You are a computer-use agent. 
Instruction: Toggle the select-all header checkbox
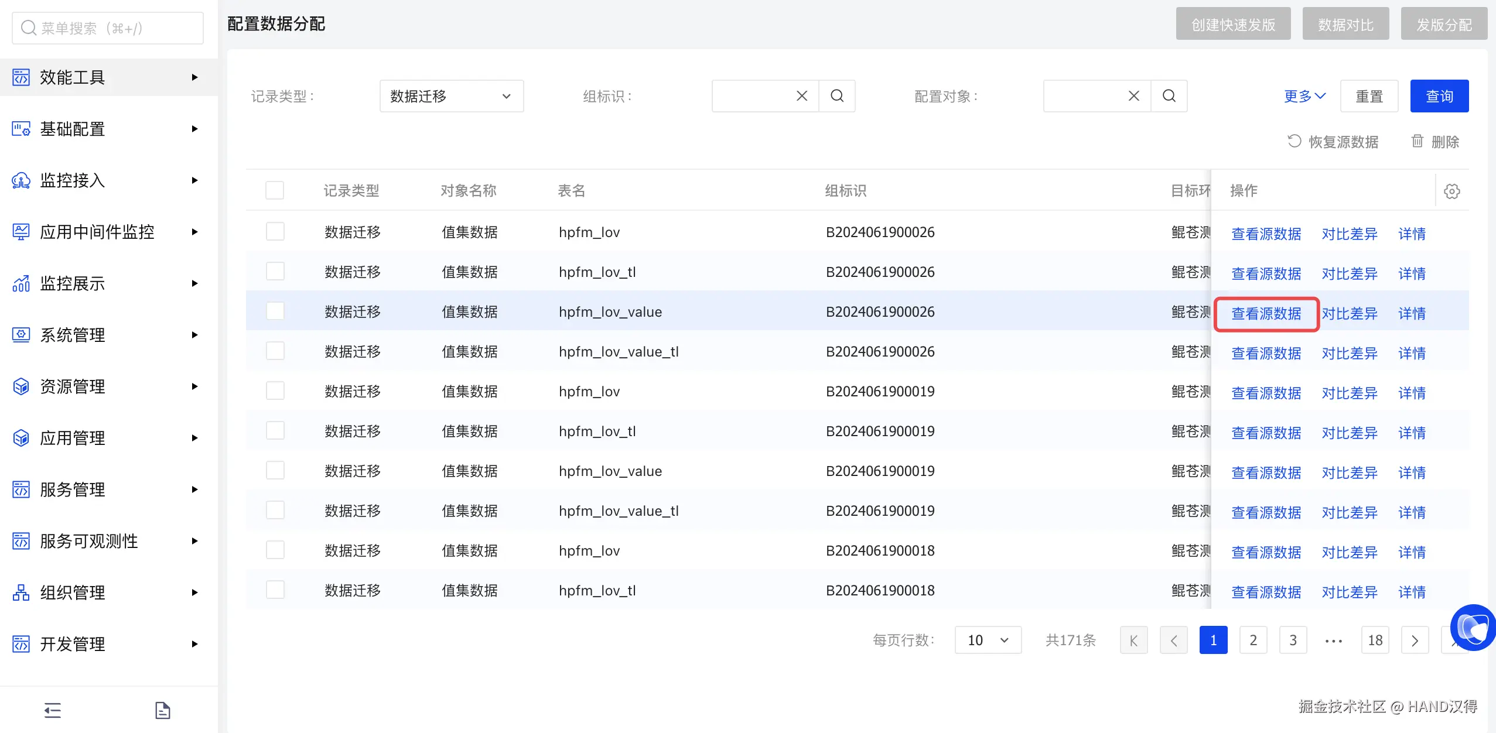[x=275, y=190]
